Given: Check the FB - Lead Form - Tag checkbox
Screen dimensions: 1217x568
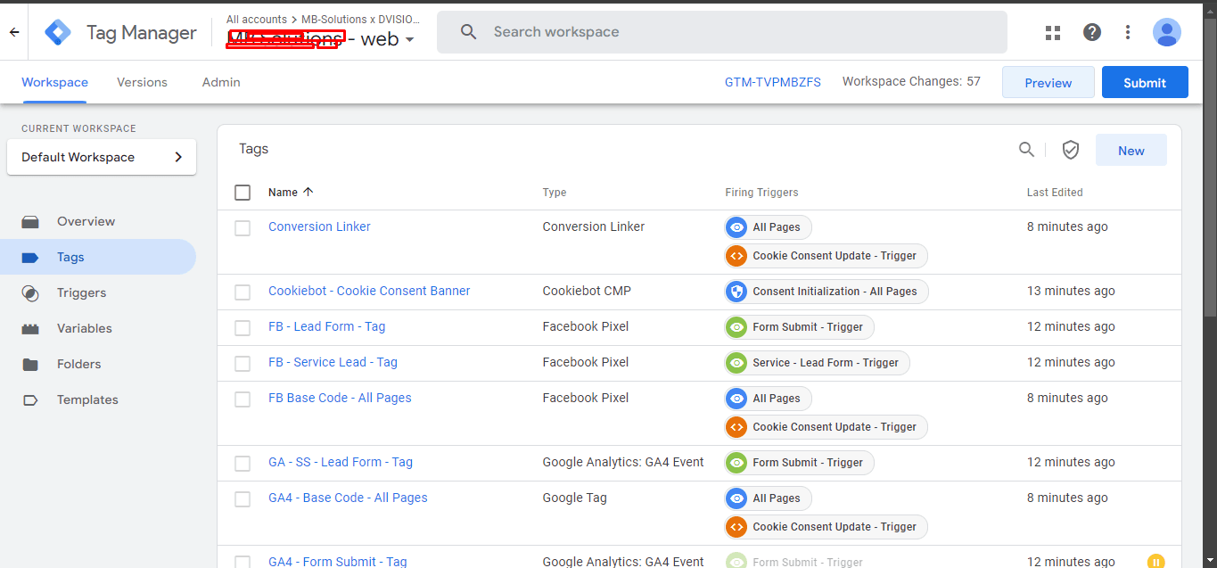Looking at the screenshot, I should click(243, 328).
